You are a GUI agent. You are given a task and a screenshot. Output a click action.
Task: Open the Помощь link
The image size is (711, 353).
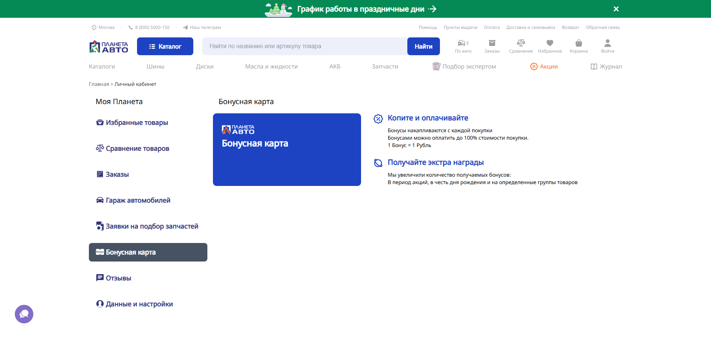click(x=428, y=27)
